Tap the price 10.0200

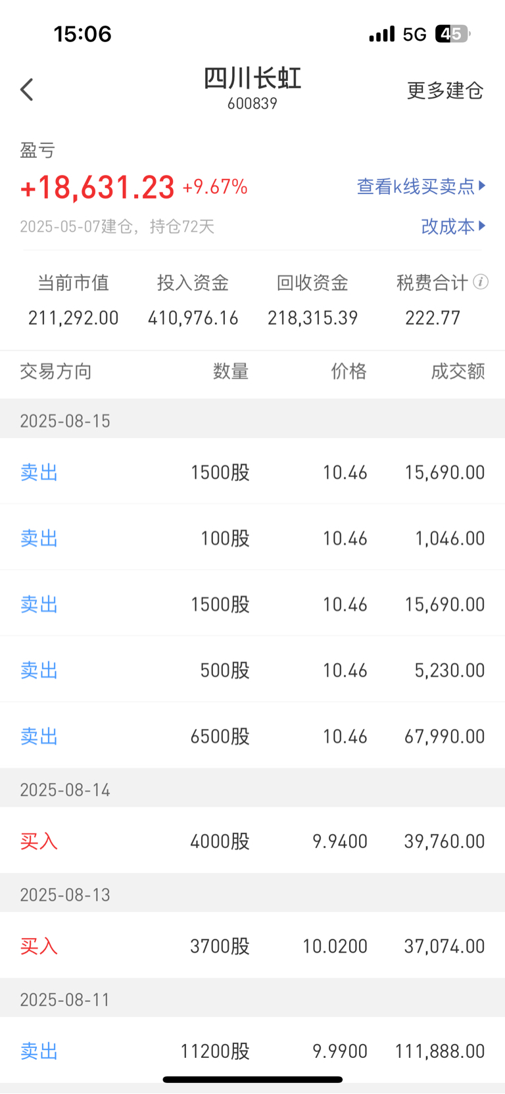point(335,947)
